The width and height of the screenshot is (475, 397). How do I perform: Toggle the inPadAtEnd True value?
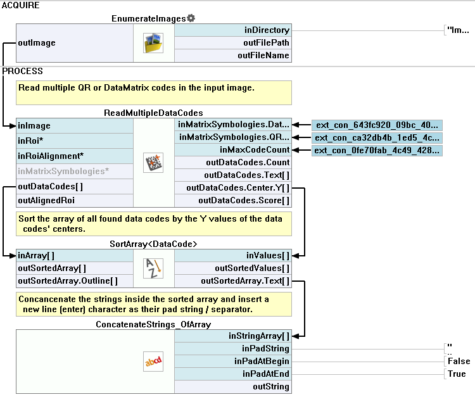click(456, 374)
